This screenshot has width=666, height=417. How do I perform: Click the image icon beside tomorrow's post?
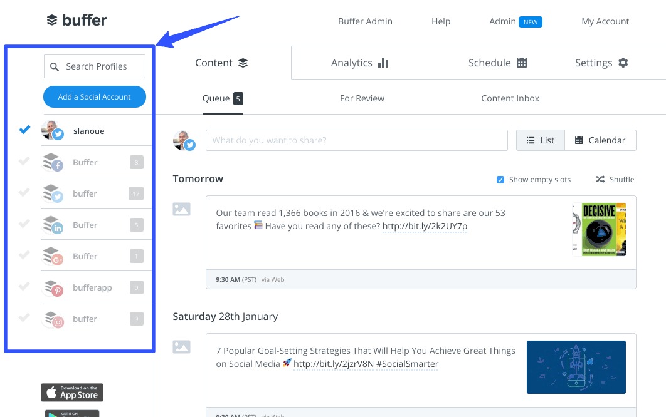pyautogui.click(x=181, y=209)
